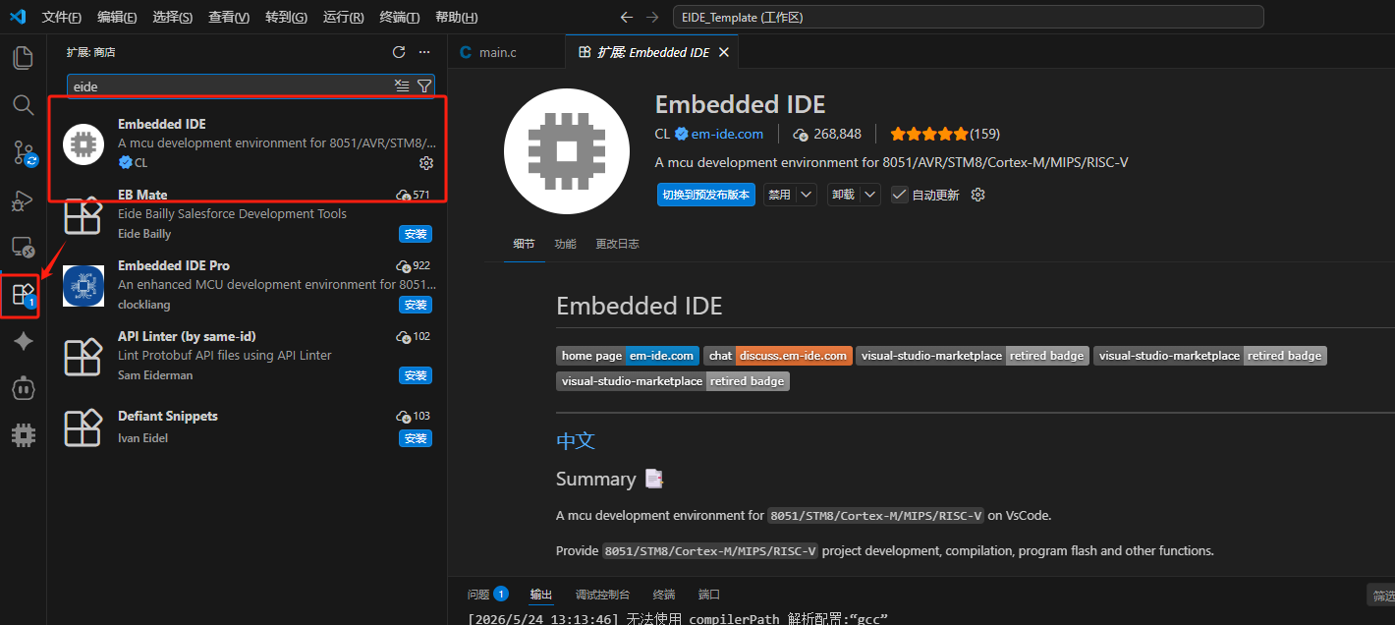
Task: Open the Help menu
Action: pos(457,18)
